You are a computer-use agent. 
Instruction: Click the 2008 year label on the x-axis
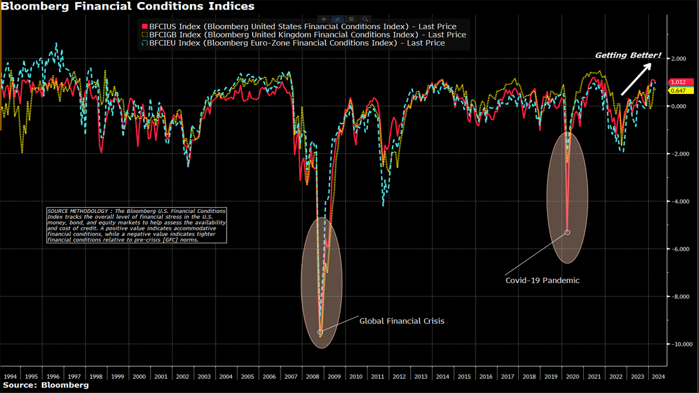(x=313, y=376)
